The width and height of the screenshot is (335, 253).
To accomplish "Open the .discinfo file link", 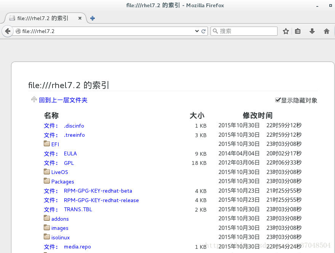I will point(74,126).
